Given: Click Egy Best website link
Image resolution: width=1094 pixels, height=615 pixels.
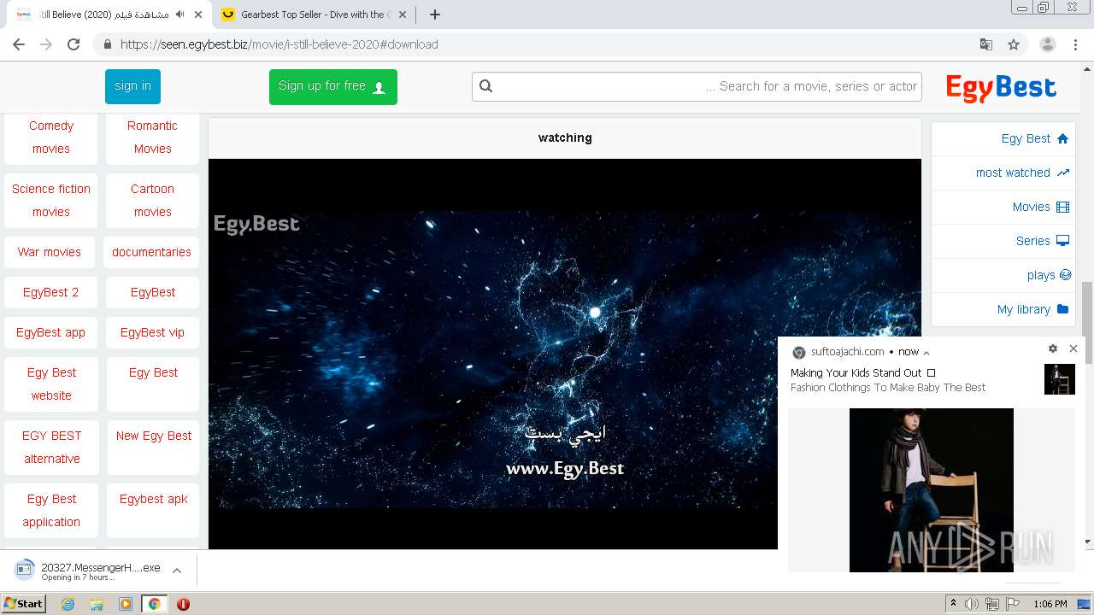Looking at the screenshot, I should (51, 384).
